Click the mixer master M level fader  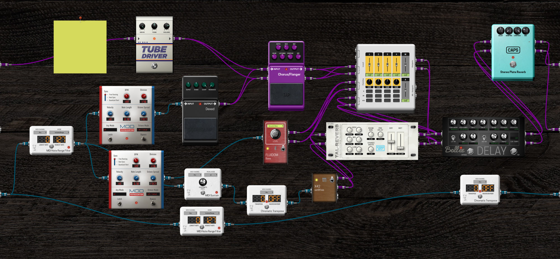click(x=405, y=65)
